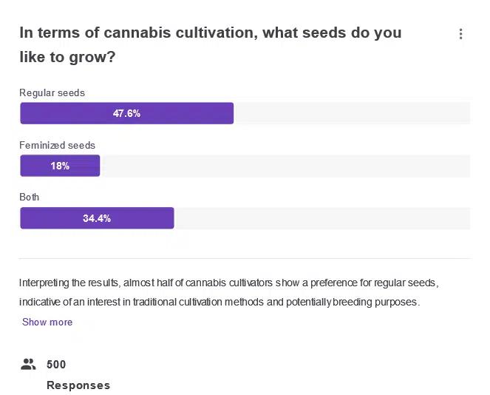Select the "Both" option label

(30, 197)
